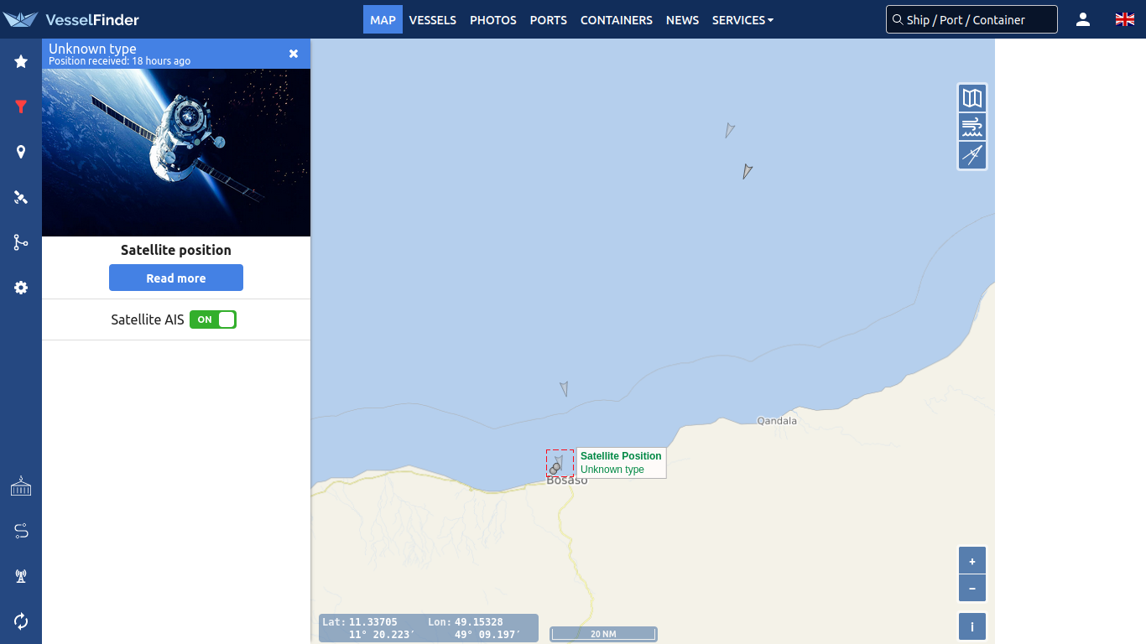The height and width of the screenshot is (644, 1146).
Task: Open the places pin icon in sidebar
Action: tap(21, 152)
